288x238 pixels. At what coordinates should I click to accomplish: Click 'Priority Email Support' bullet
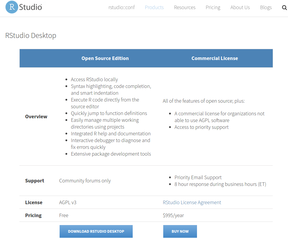pyautogui.click(x=198, y=177)
